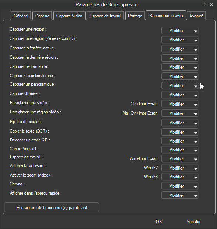Screen dimensions: 217x229
Task: Open Modifier dropdown for Afficher la webcam
Action: (180, 168)
